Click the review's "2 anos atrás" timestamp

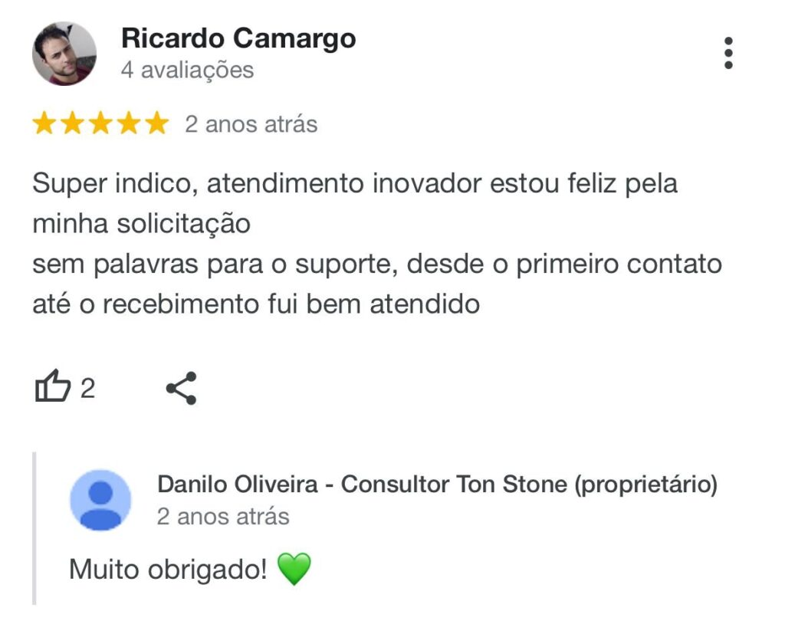coord(251,124)
